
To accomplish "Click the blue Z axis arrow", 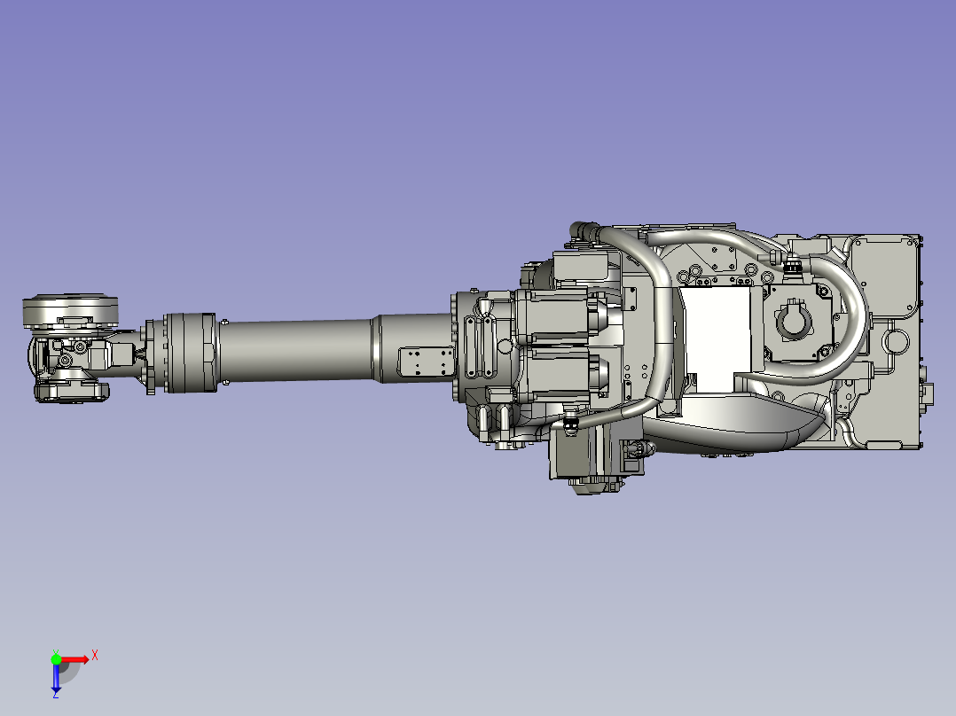I will tap(56, 678).
